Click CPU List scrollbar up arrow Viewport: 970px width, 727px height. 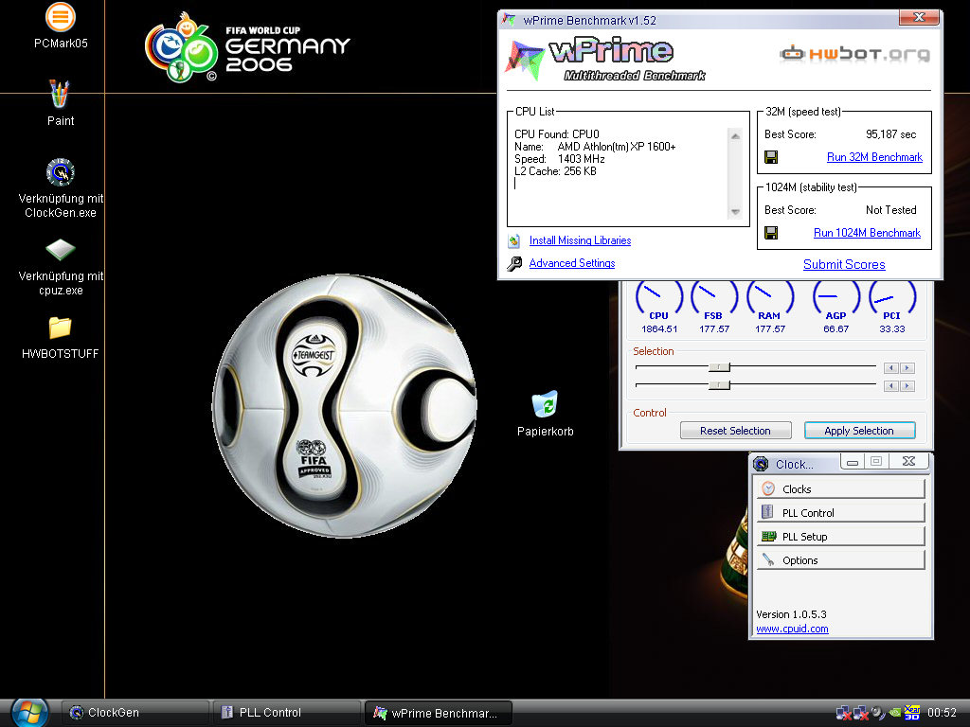click(735, 136)
